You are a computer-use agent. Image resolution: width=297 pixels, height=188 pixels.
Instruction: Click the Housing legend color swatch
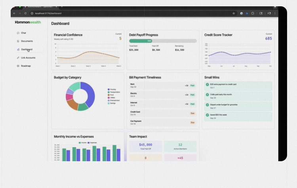109,89
